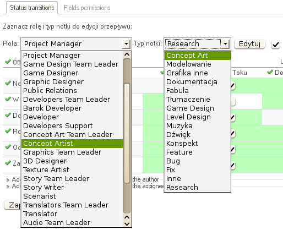Click the green checkmark beside the Do column header
This screenshot has height=230, width=283.
pyautogui.click(x=270, y=72)
